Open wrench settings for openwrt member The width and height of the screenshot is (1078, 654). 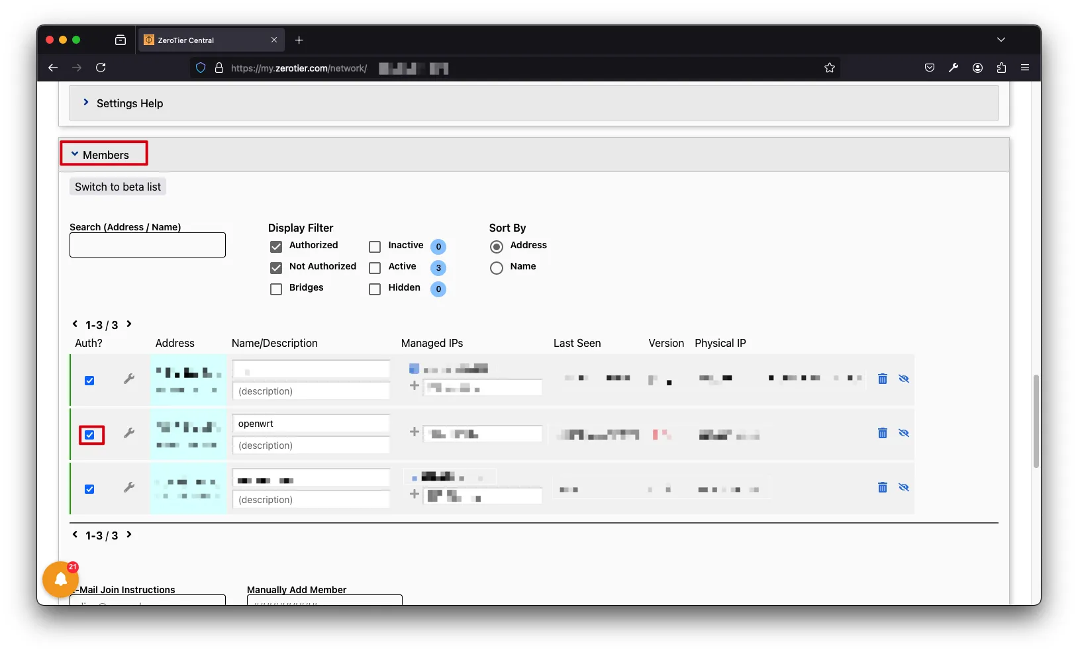point(129,433)
